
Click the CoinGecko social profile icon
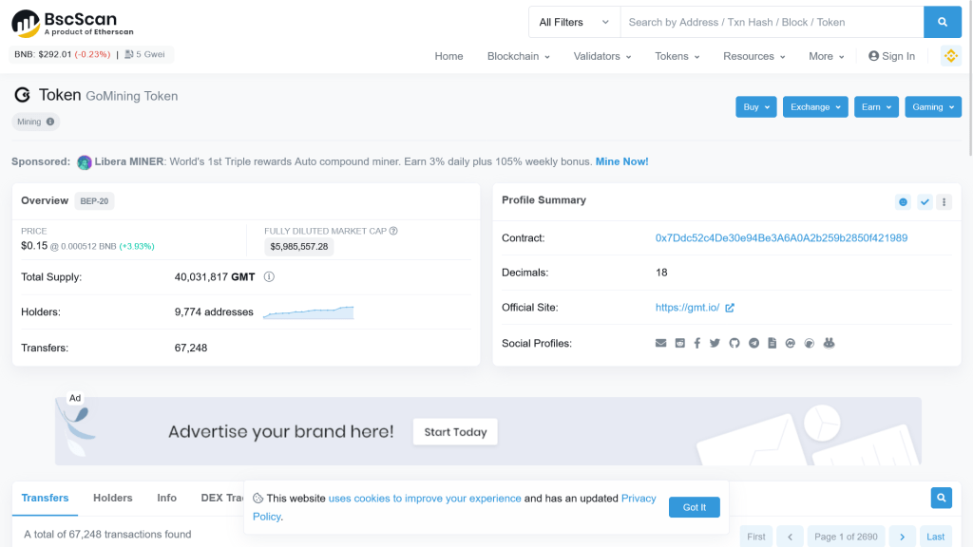pyautogui.click(x=810, y=343)
